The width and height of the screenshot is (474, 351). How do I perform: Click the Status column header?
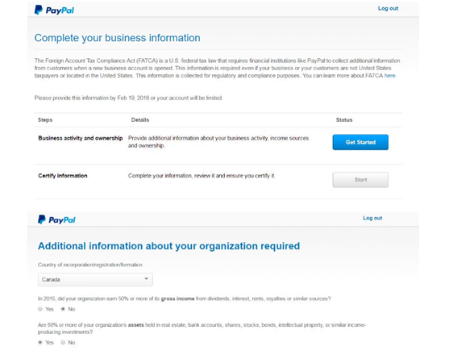[344, 119]
